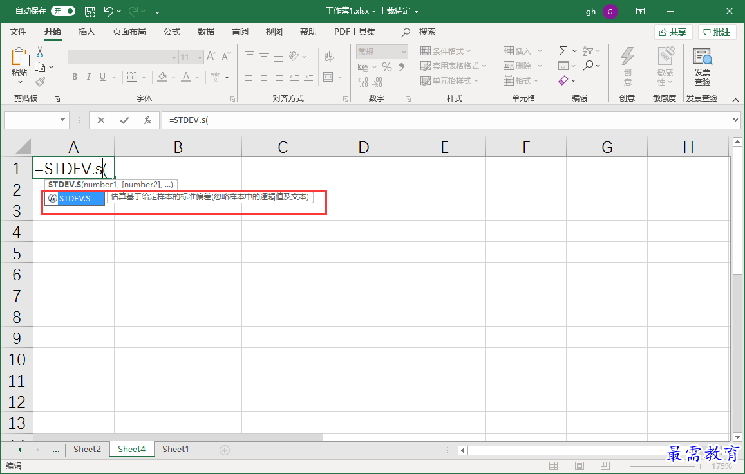Click the Copy icon in clipboard group
This screenshot has height=474, width=745.
pyautogui.click(x=40, y=67)
